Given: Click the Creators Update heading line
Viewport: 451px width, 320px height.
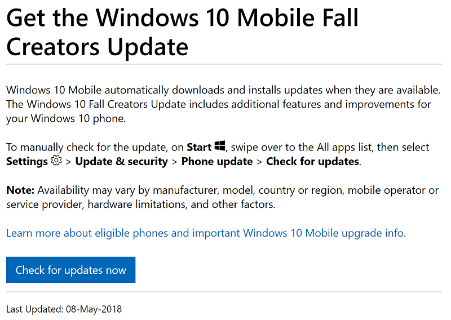Looking at the screenshot, I should point(97,47).
